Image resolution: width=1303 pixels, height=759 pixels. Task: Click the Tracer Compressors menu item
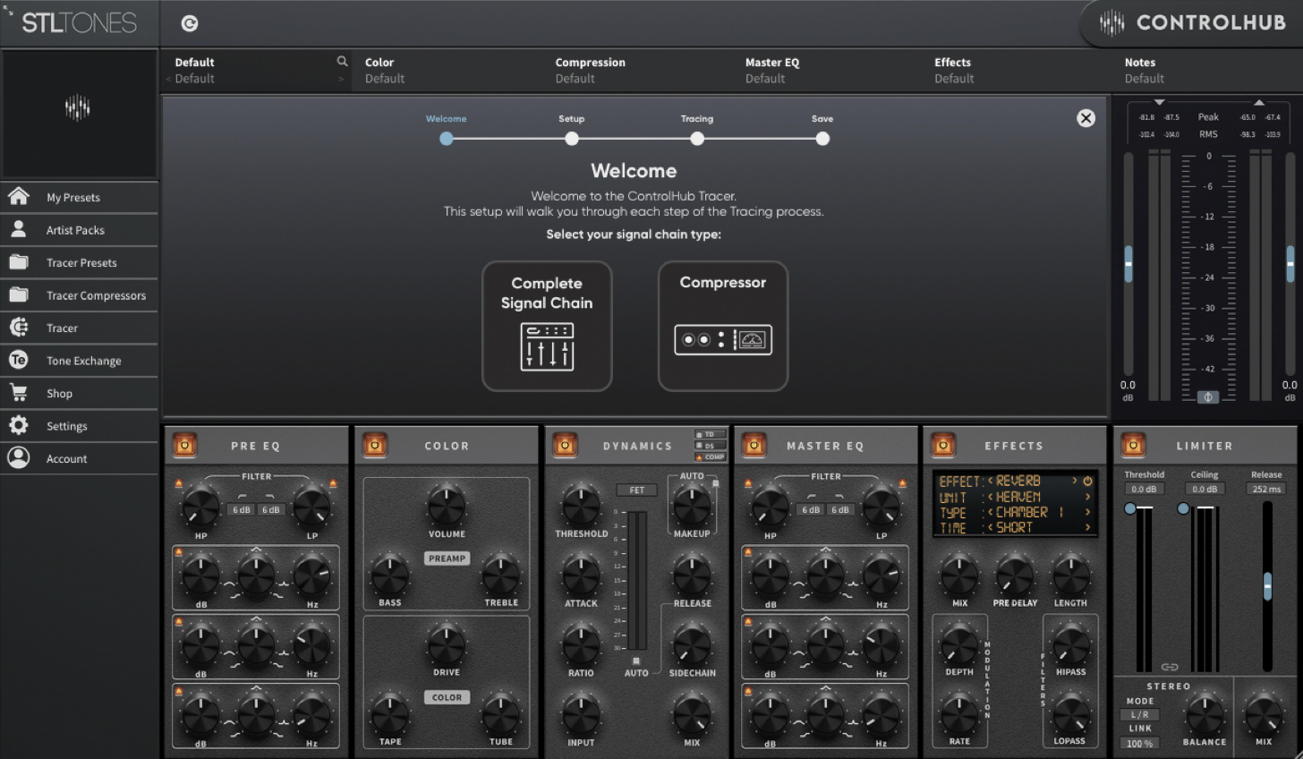79,294
